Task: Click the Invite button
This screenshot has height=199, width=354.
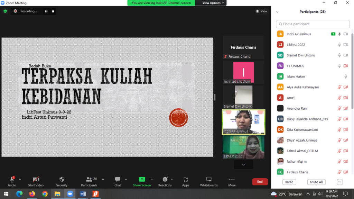Action: (x=289, y=182)
